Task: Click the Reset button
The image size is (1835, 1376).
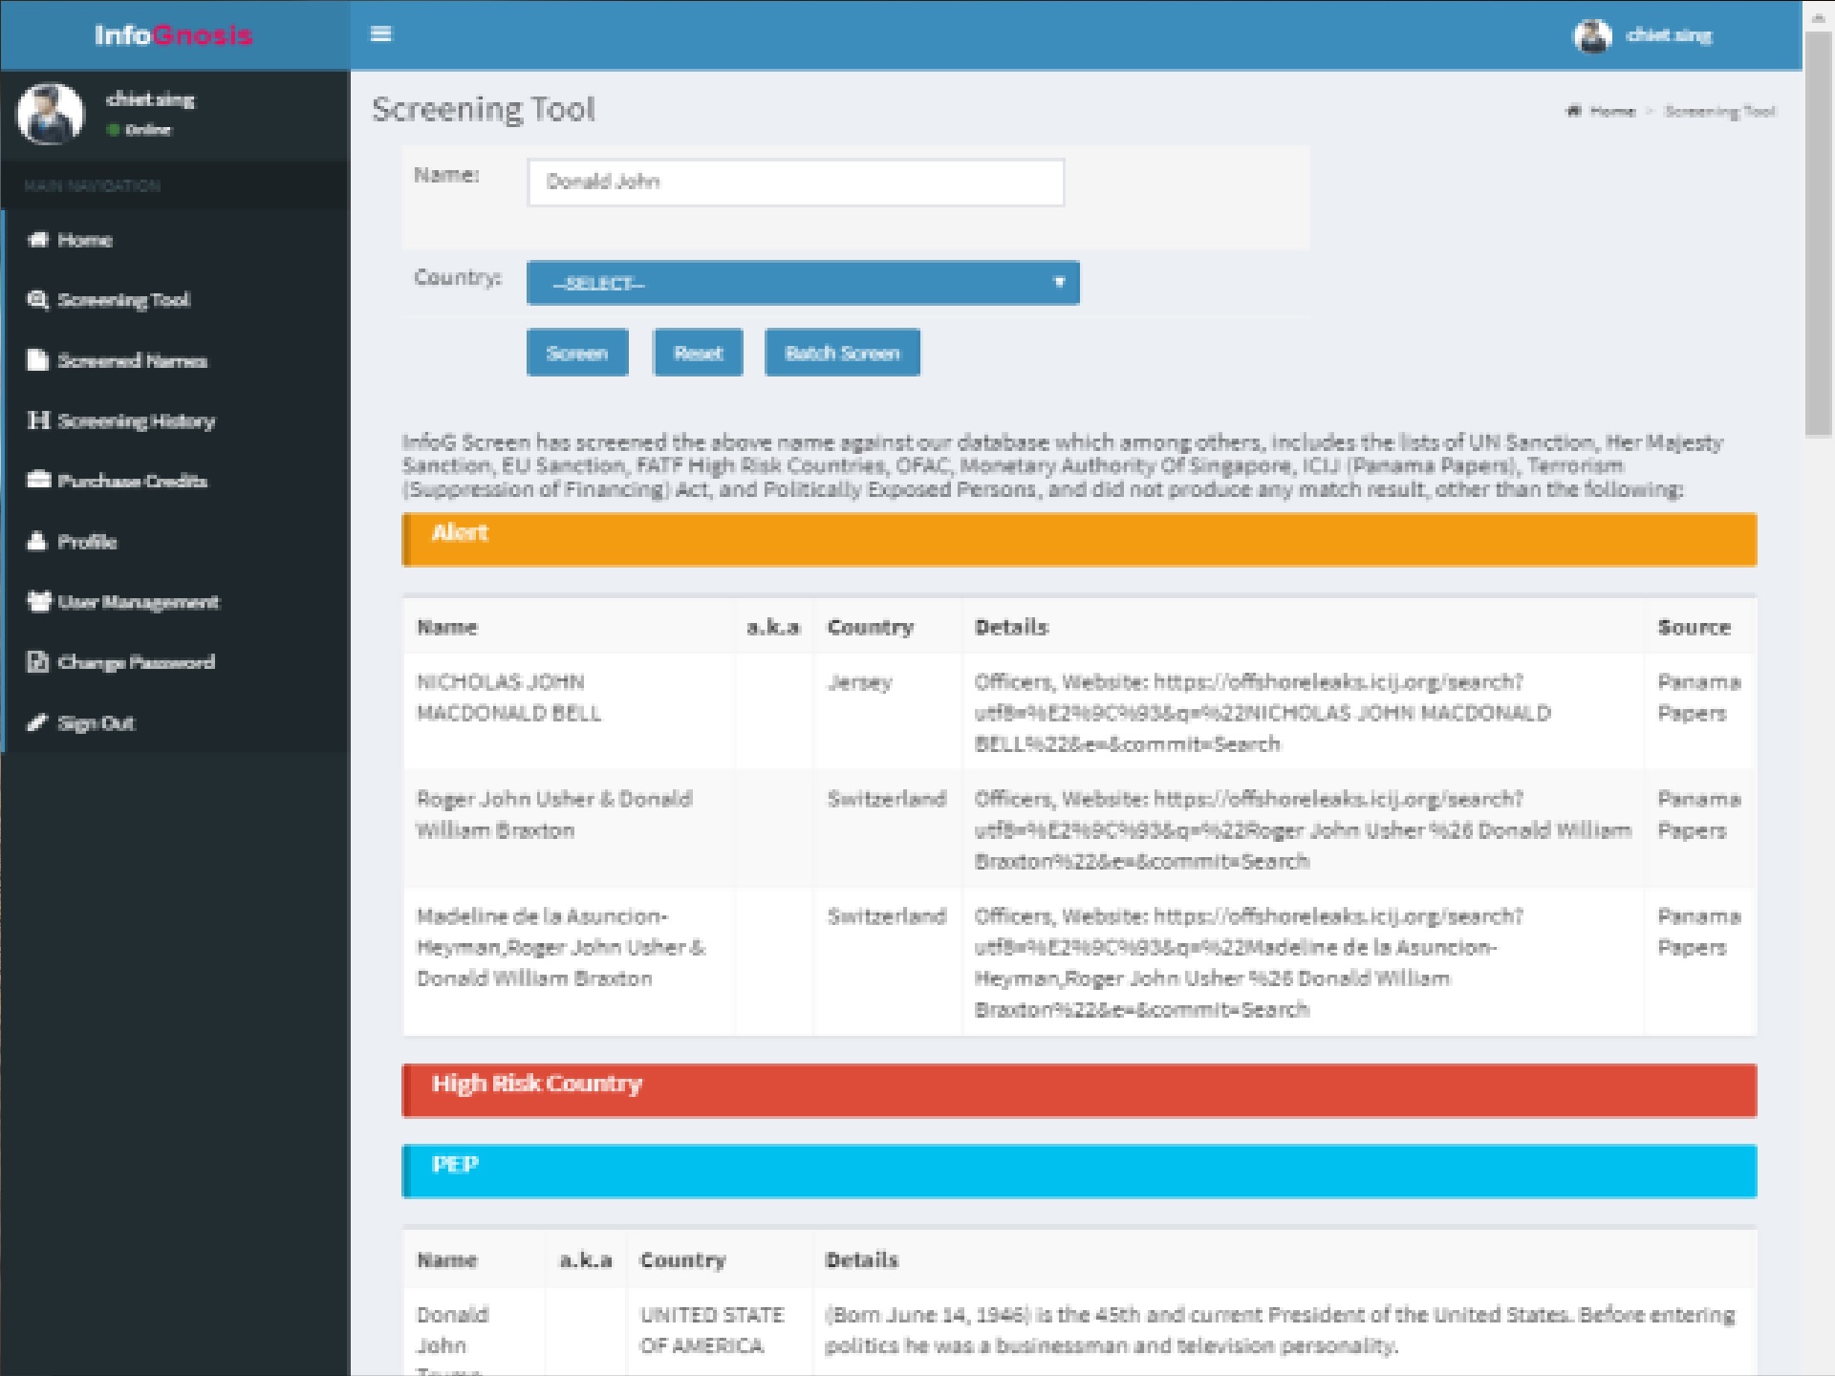Action: [x=698, y=353]
